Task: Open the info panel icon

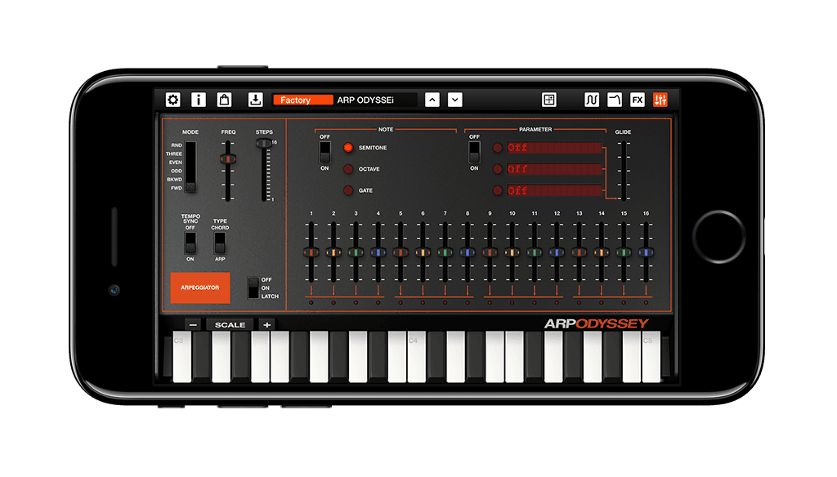Action: [197, 99]
